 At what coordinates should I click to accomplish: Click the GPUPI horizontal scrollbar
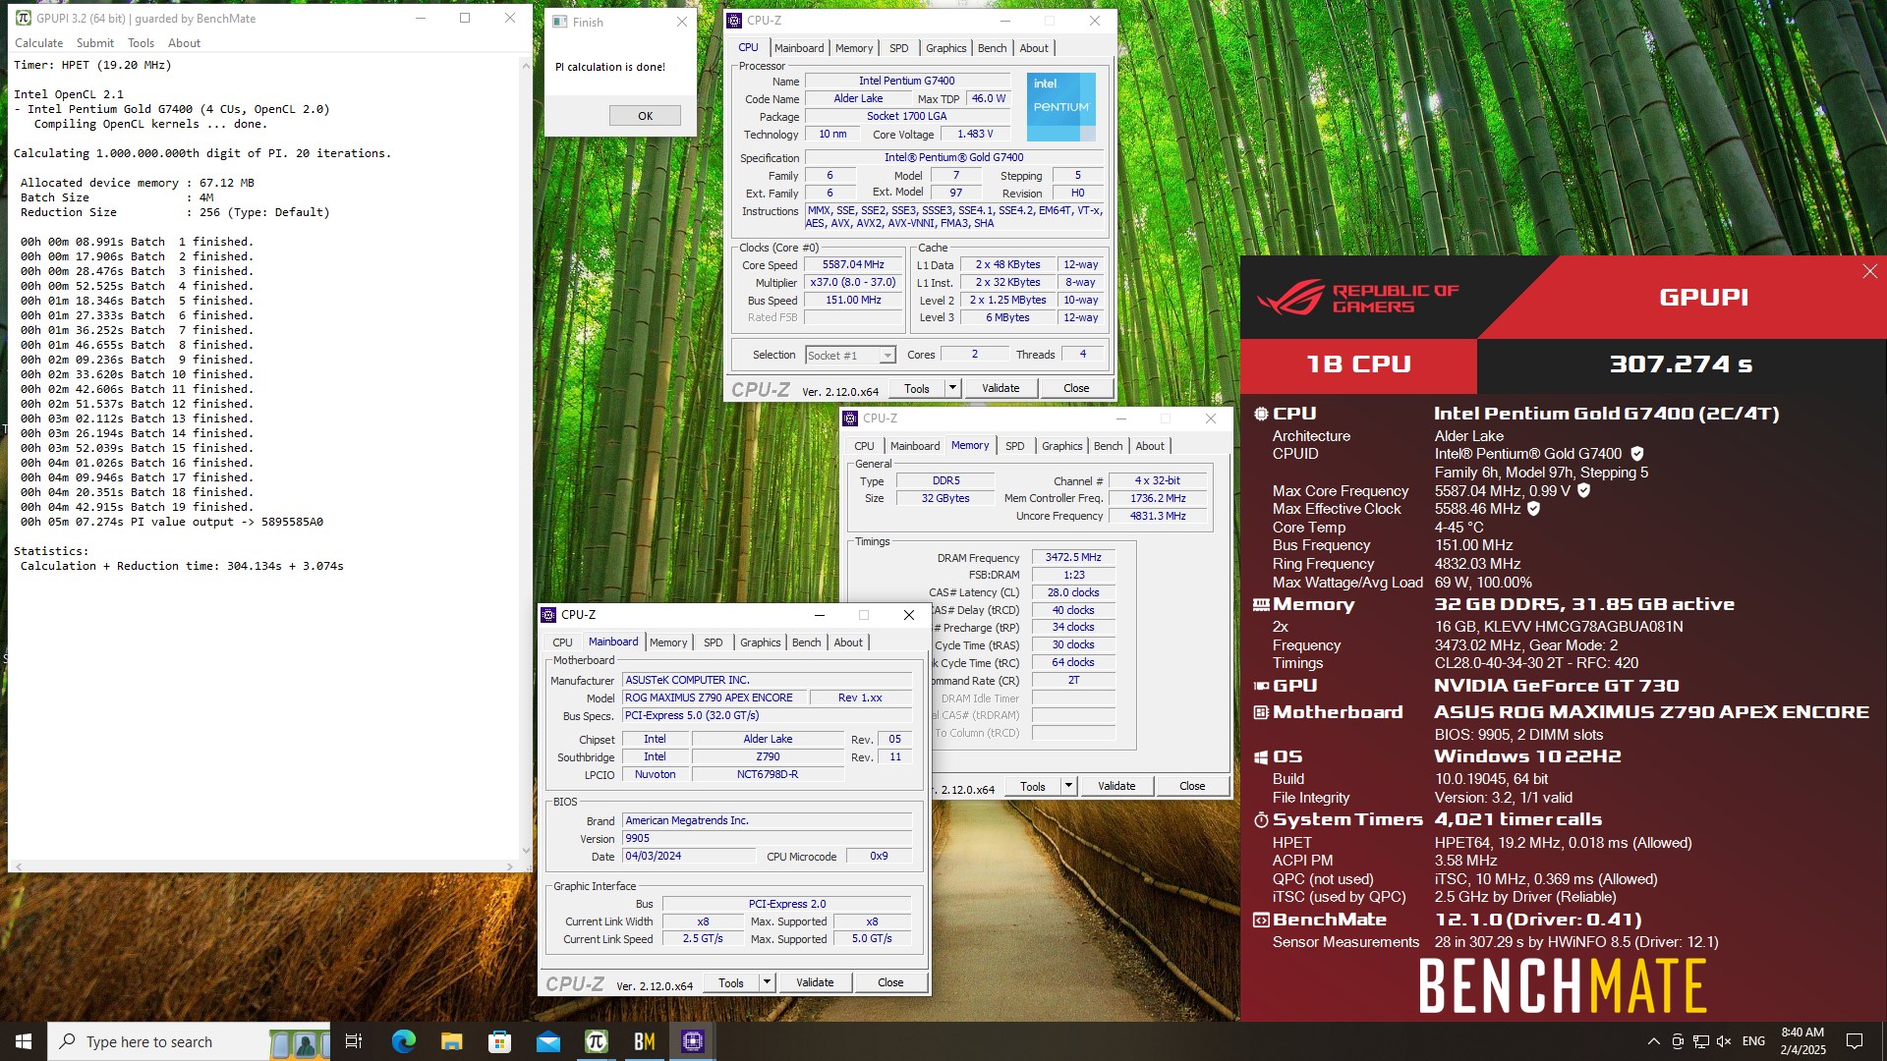263,866
